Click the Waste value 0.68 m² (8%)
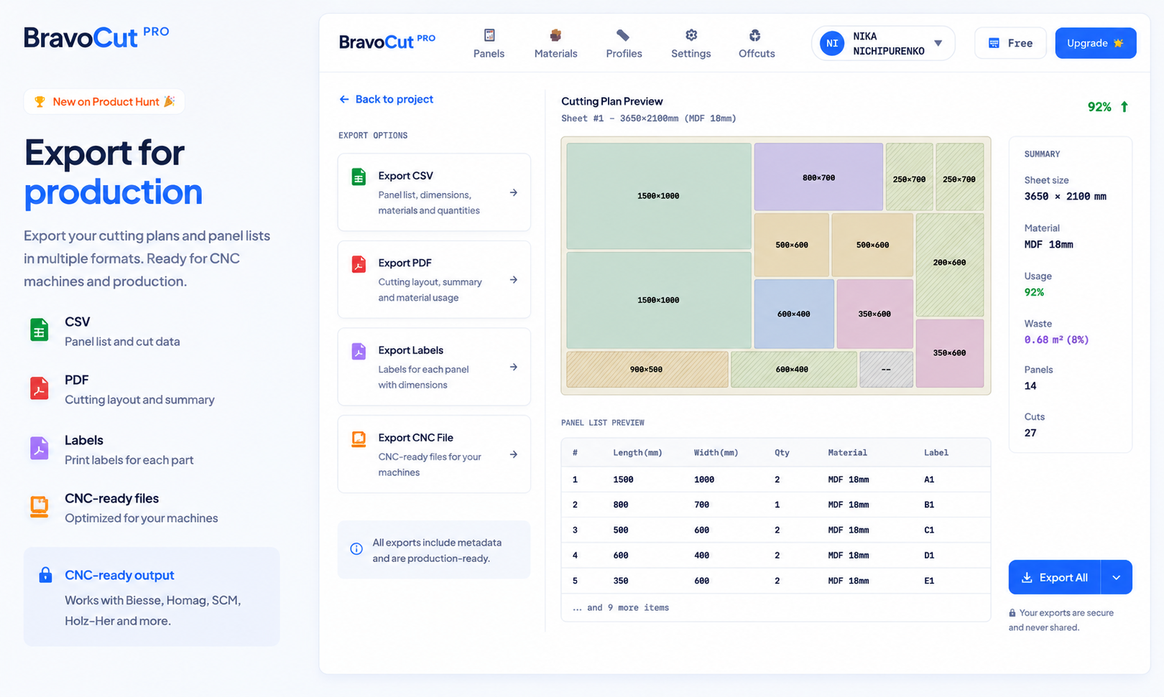 1056,340
